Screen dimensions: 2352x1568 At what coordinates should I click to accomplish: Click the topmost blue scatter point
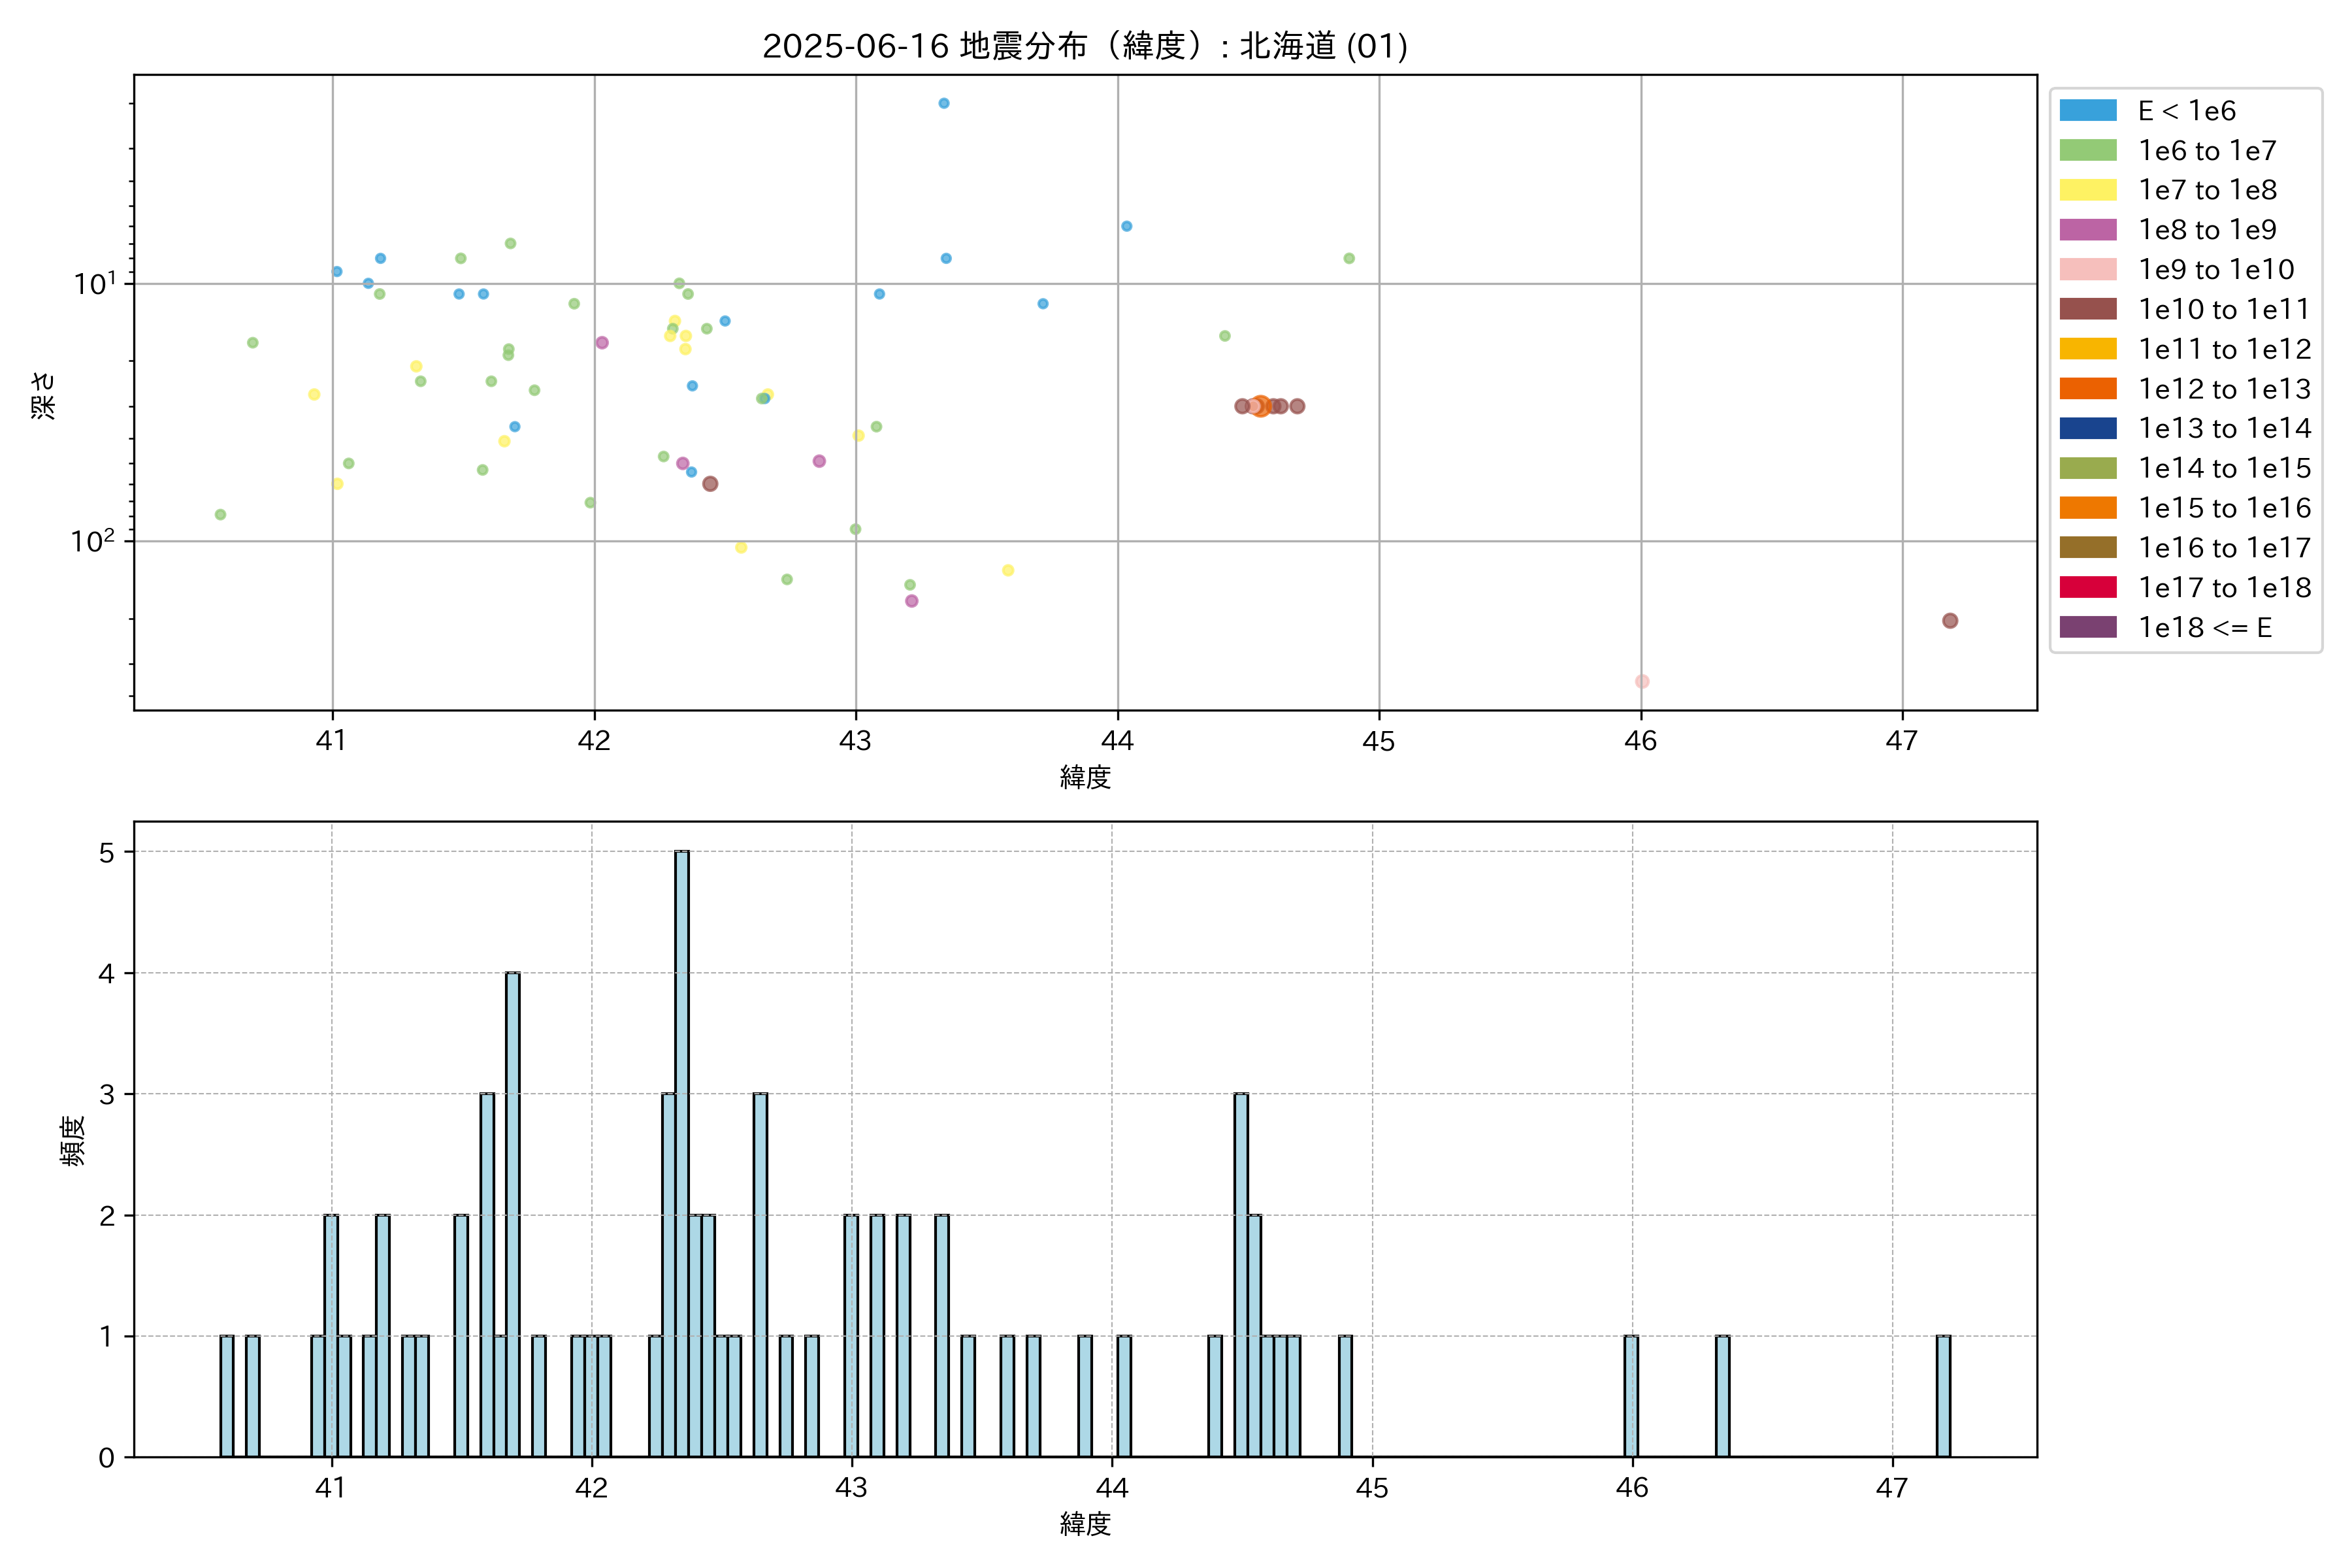point(944,103)
